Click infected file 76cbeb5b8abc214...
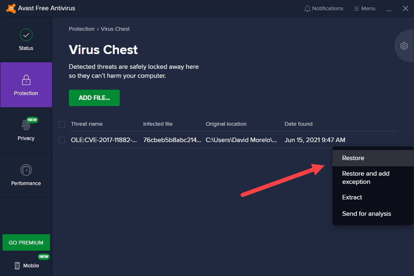The height and width of the screenshot is (276, 414). coord(172,140)
